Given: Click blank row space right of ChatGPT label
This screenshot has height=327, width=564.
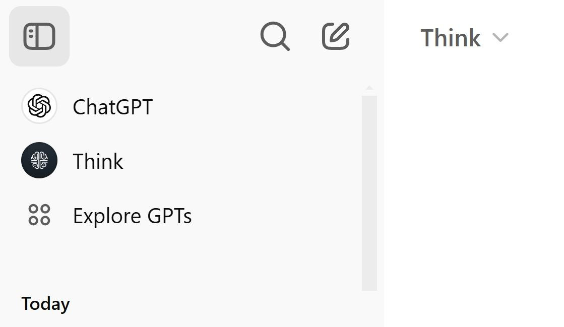Looking at the screenshot, I should 252,107.
